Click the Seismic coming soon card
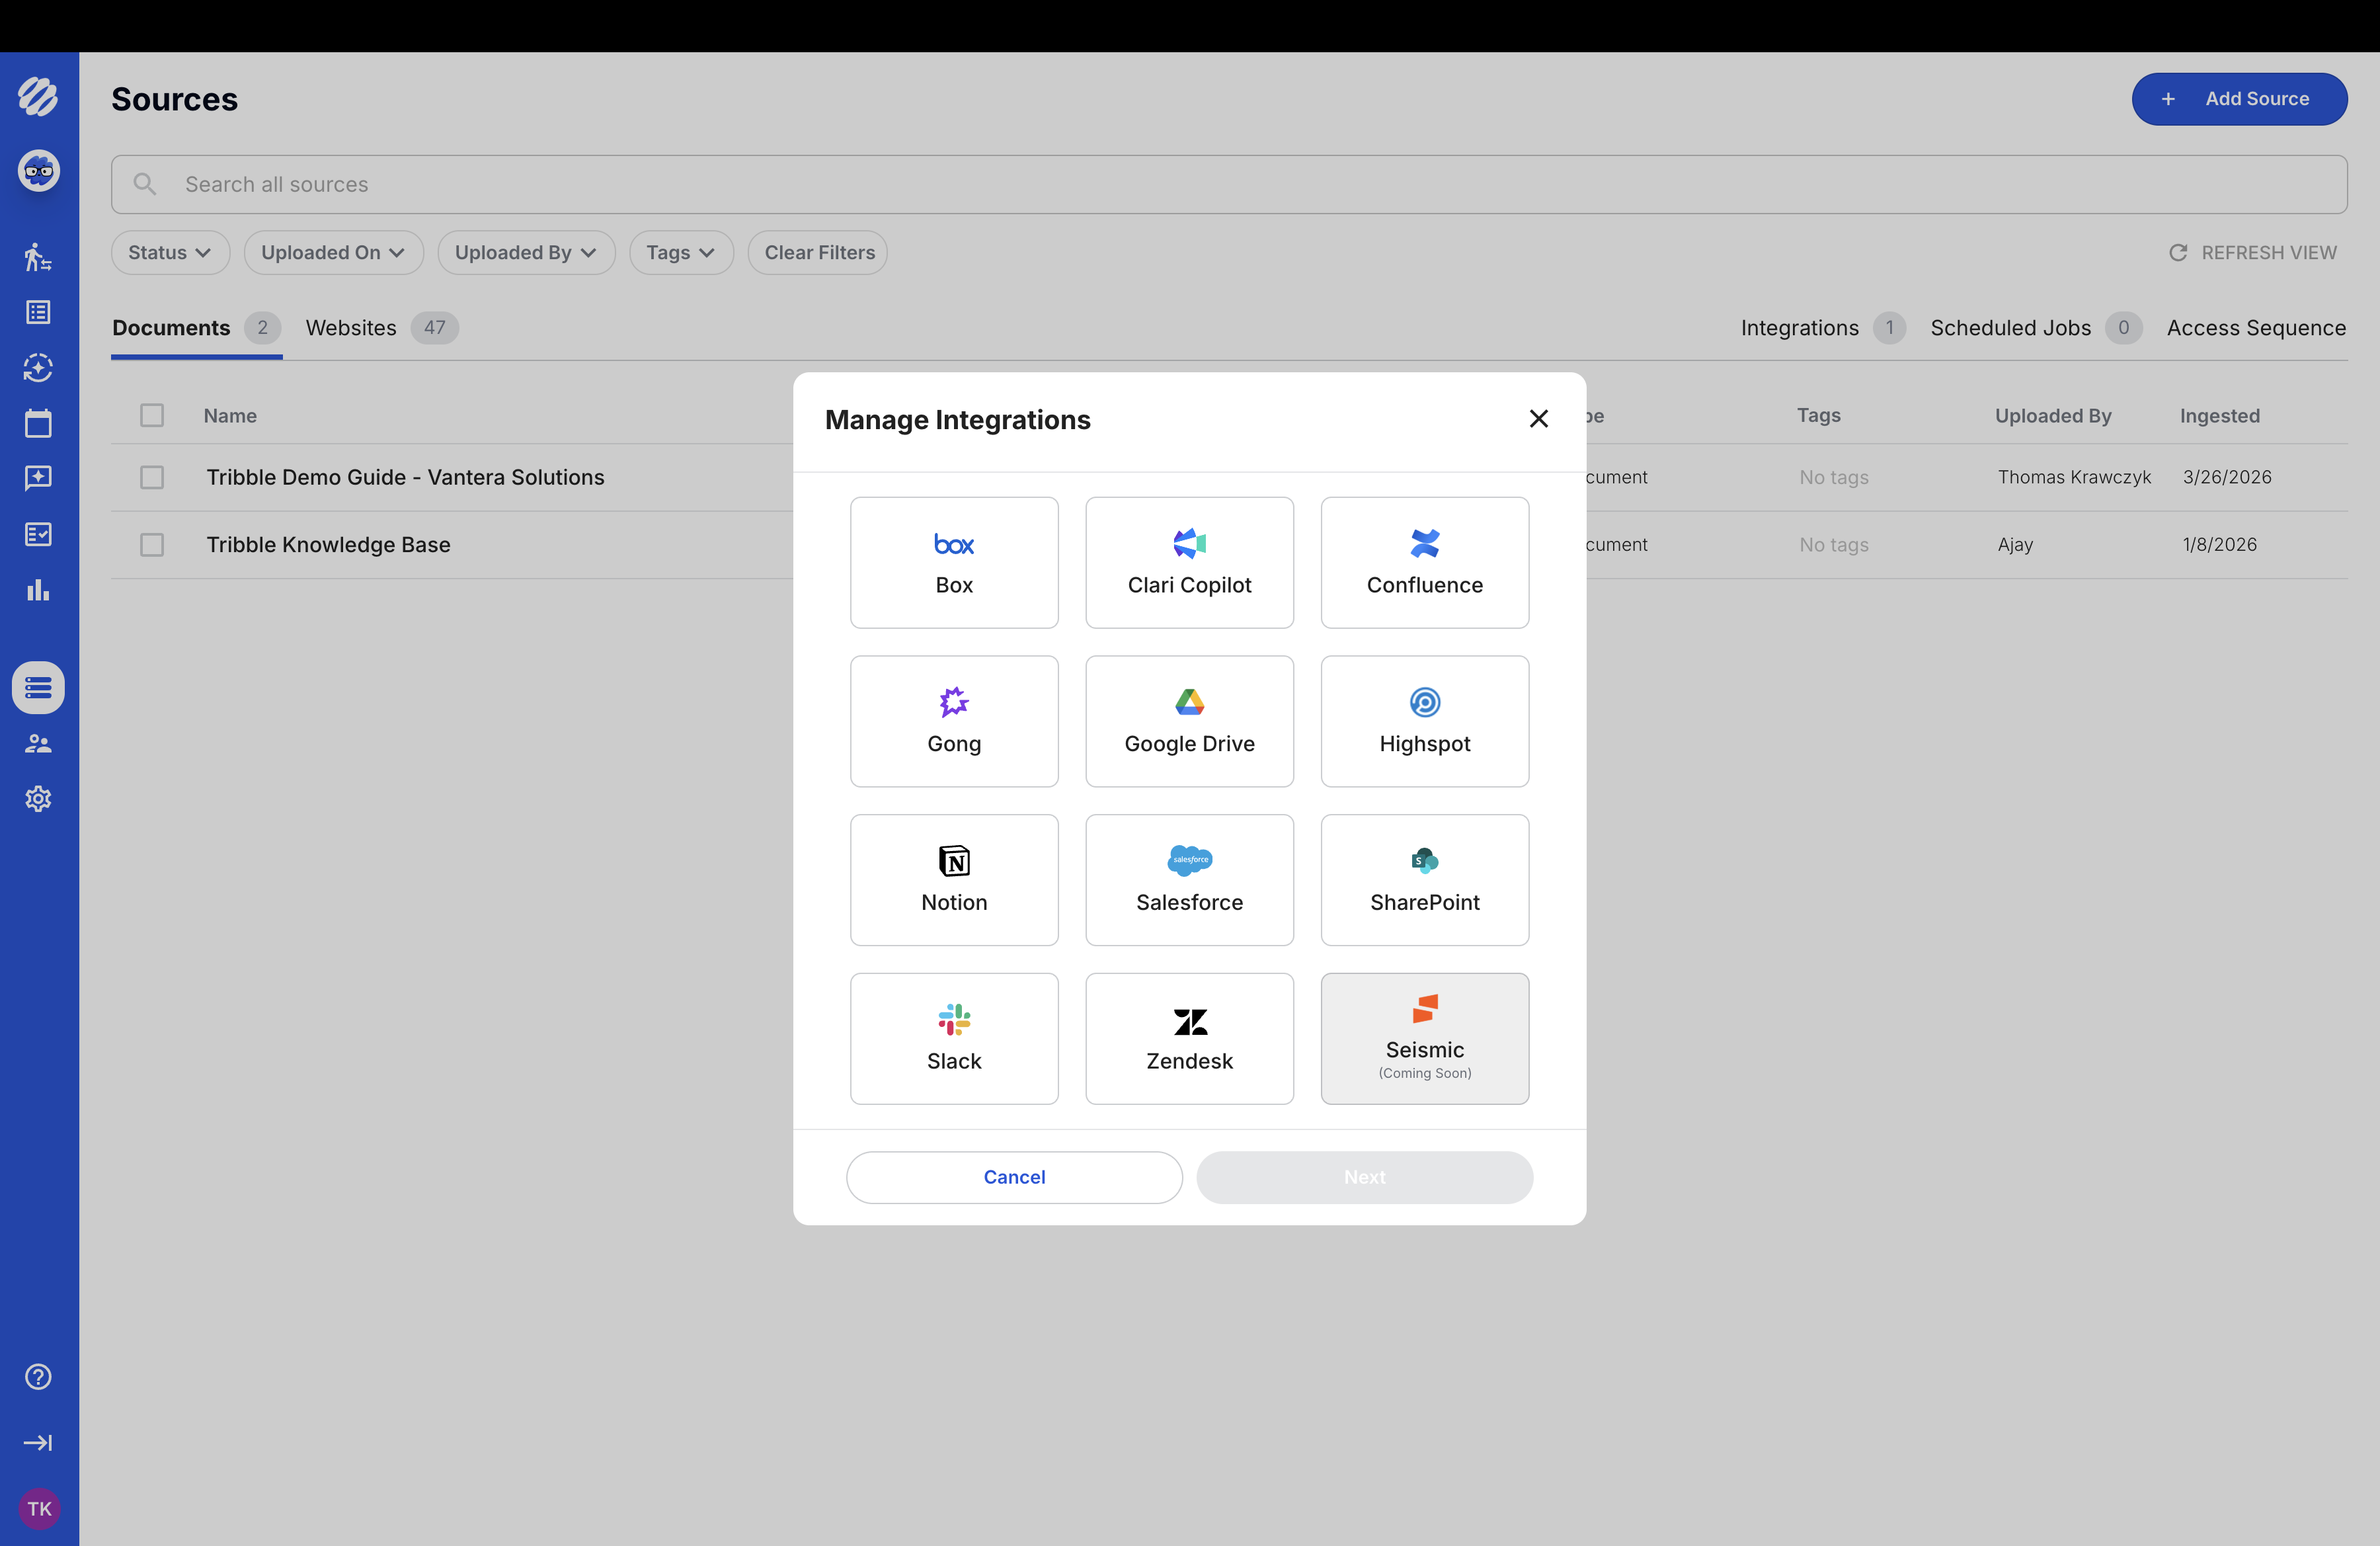The width and height of the screenshot is (2380, 1546). coord(1425,1039)
